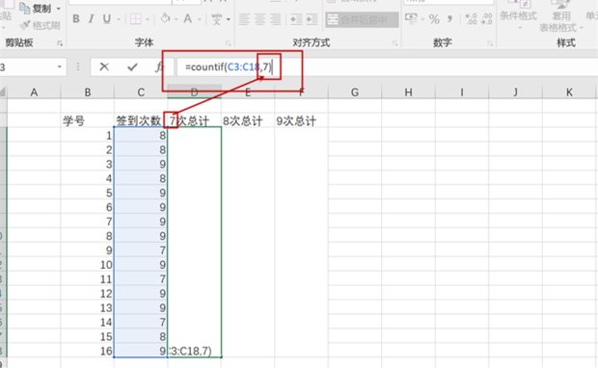Click the Copy (复制) button
Screen dimensions: 598x368
click(x=35, y=8)
